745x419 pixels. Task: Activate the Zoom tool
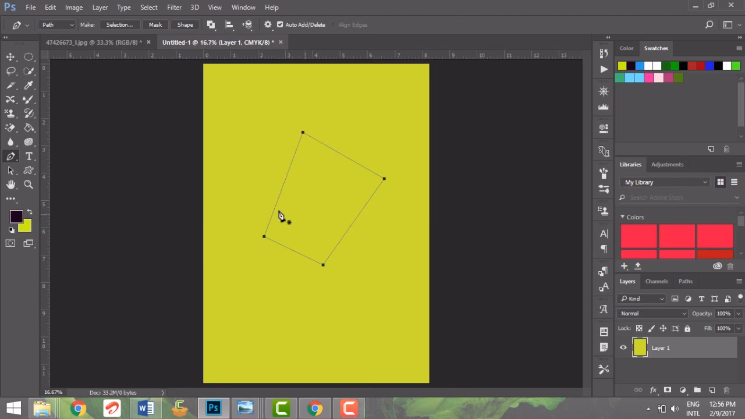[29, 184]
